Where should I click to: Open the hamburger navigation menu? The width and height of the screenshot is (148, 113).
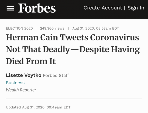click(x=10, y=8)
